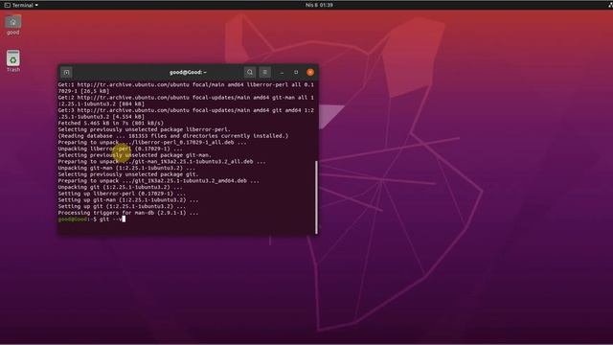The height and width of the screenshot is (345, 613).
Task: Click the line 'Fetched 5.465 kB in 7s'
Action: pos(111,123)
